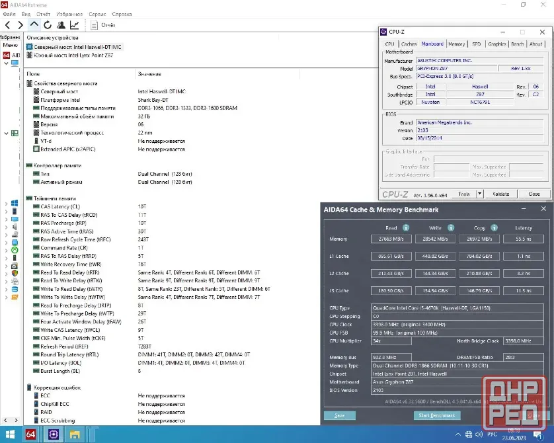The image size is (554, 443).
Task: Switch to CPU-Z SPD tab
Action: point(476,44)
